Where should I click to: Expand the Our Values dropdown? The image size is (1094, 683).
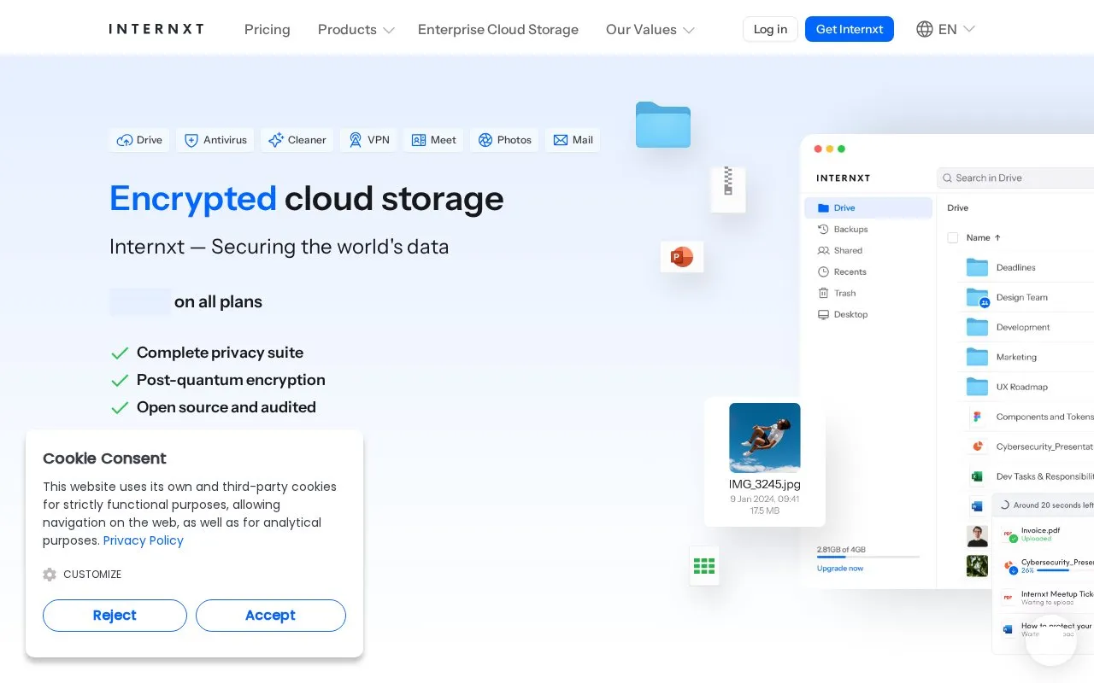(650, 29)
